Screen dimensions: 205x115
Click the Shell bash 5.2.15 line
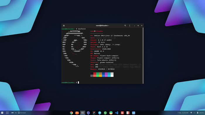pos(99,47)
